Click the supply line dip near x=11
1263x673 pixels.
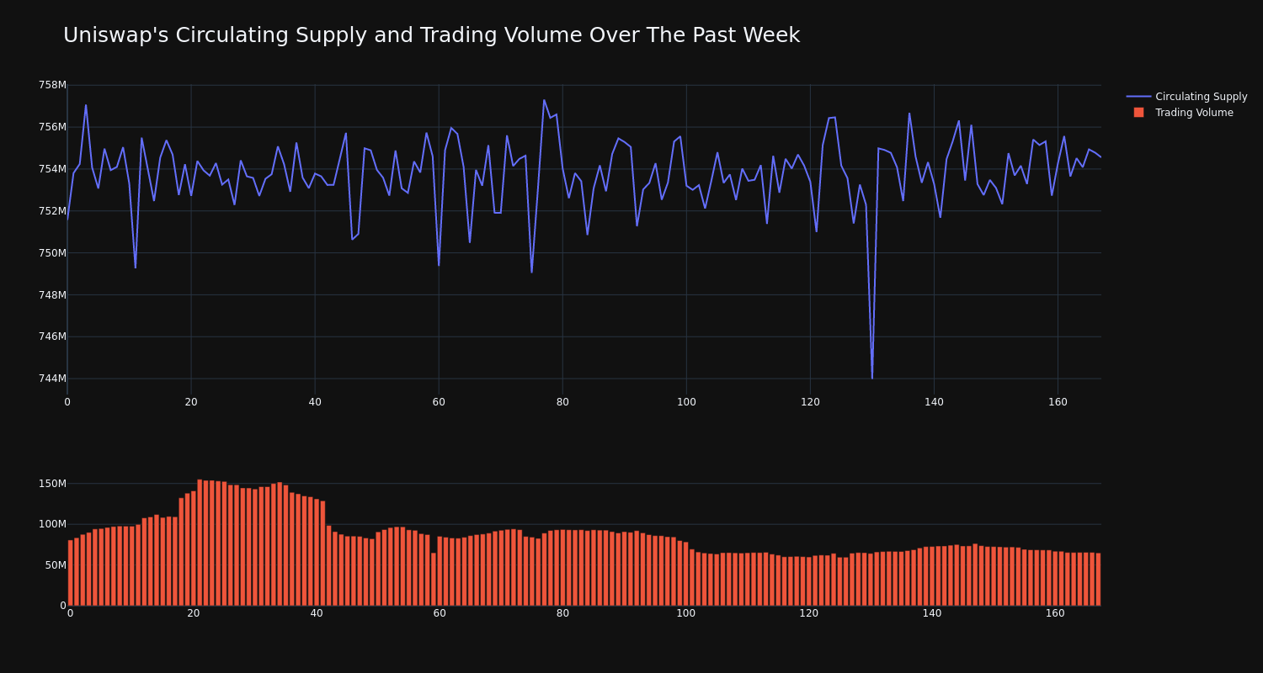136,268
